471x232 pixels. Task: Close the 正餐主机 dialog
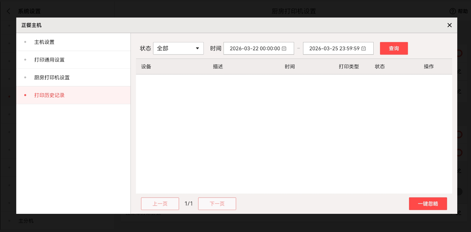coord(449,25)
